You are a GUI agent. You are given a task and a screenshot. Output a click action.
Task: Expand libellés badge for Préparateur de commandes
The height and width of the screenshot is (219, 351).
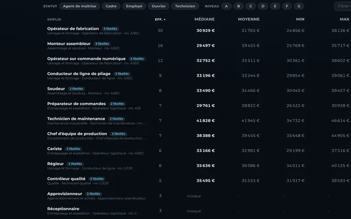(117, 103)
